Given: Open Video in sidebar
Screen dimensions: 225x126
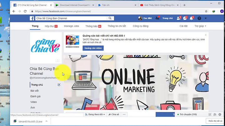Looking at the screenshot, I should coord(33,102).
